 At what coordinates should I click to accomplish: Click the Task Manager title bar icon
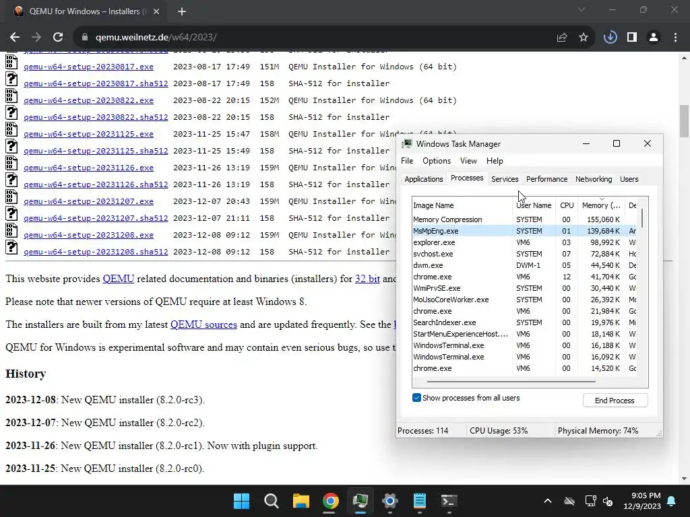click(x=407, y=144)
